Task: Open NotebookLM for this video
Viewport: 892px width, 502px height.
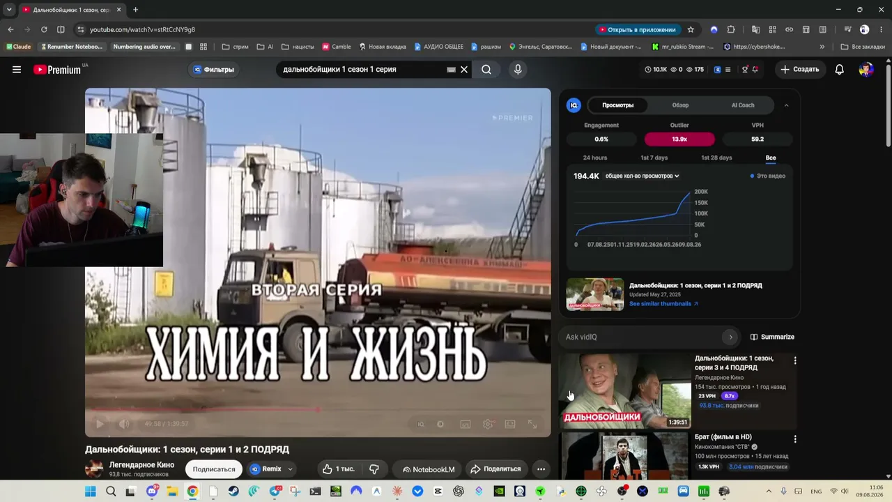Action: pos(428,469)
